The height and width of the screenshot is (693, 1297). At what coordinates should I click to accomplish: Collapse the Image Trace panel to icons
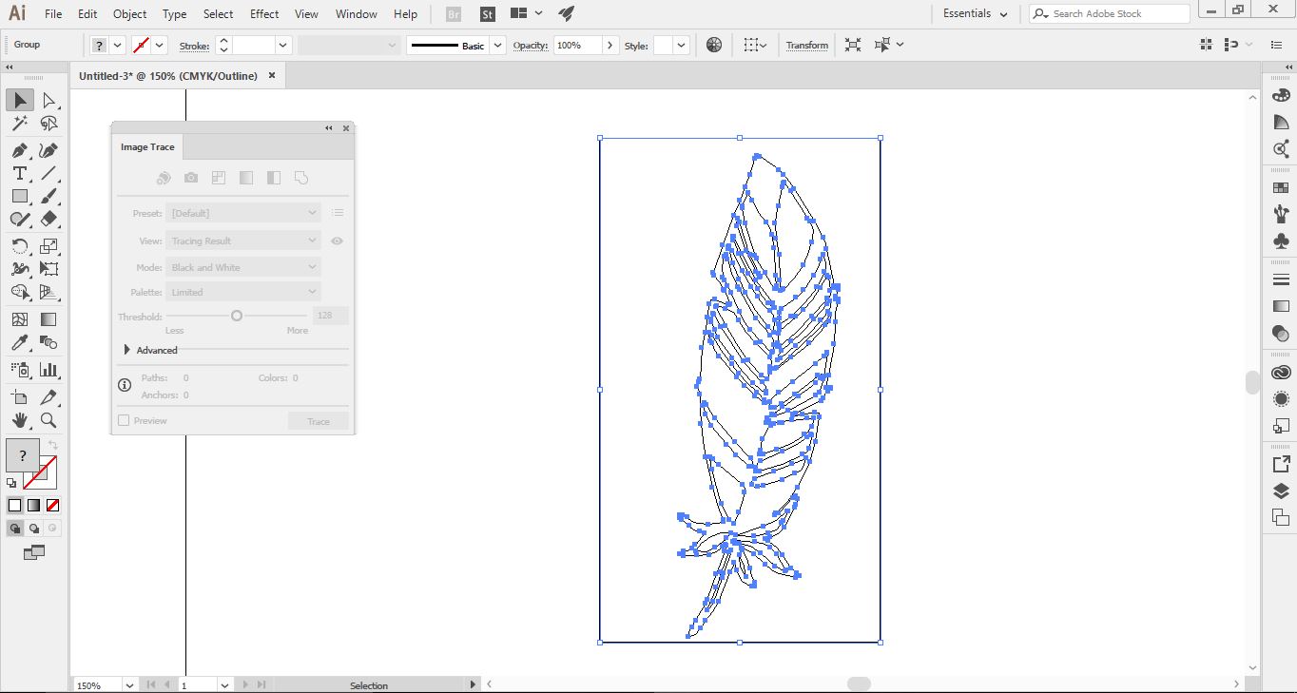328,127
